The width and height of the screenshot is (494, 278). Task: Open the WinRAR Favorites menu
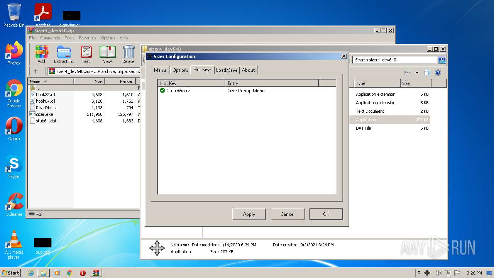point(88,38)
